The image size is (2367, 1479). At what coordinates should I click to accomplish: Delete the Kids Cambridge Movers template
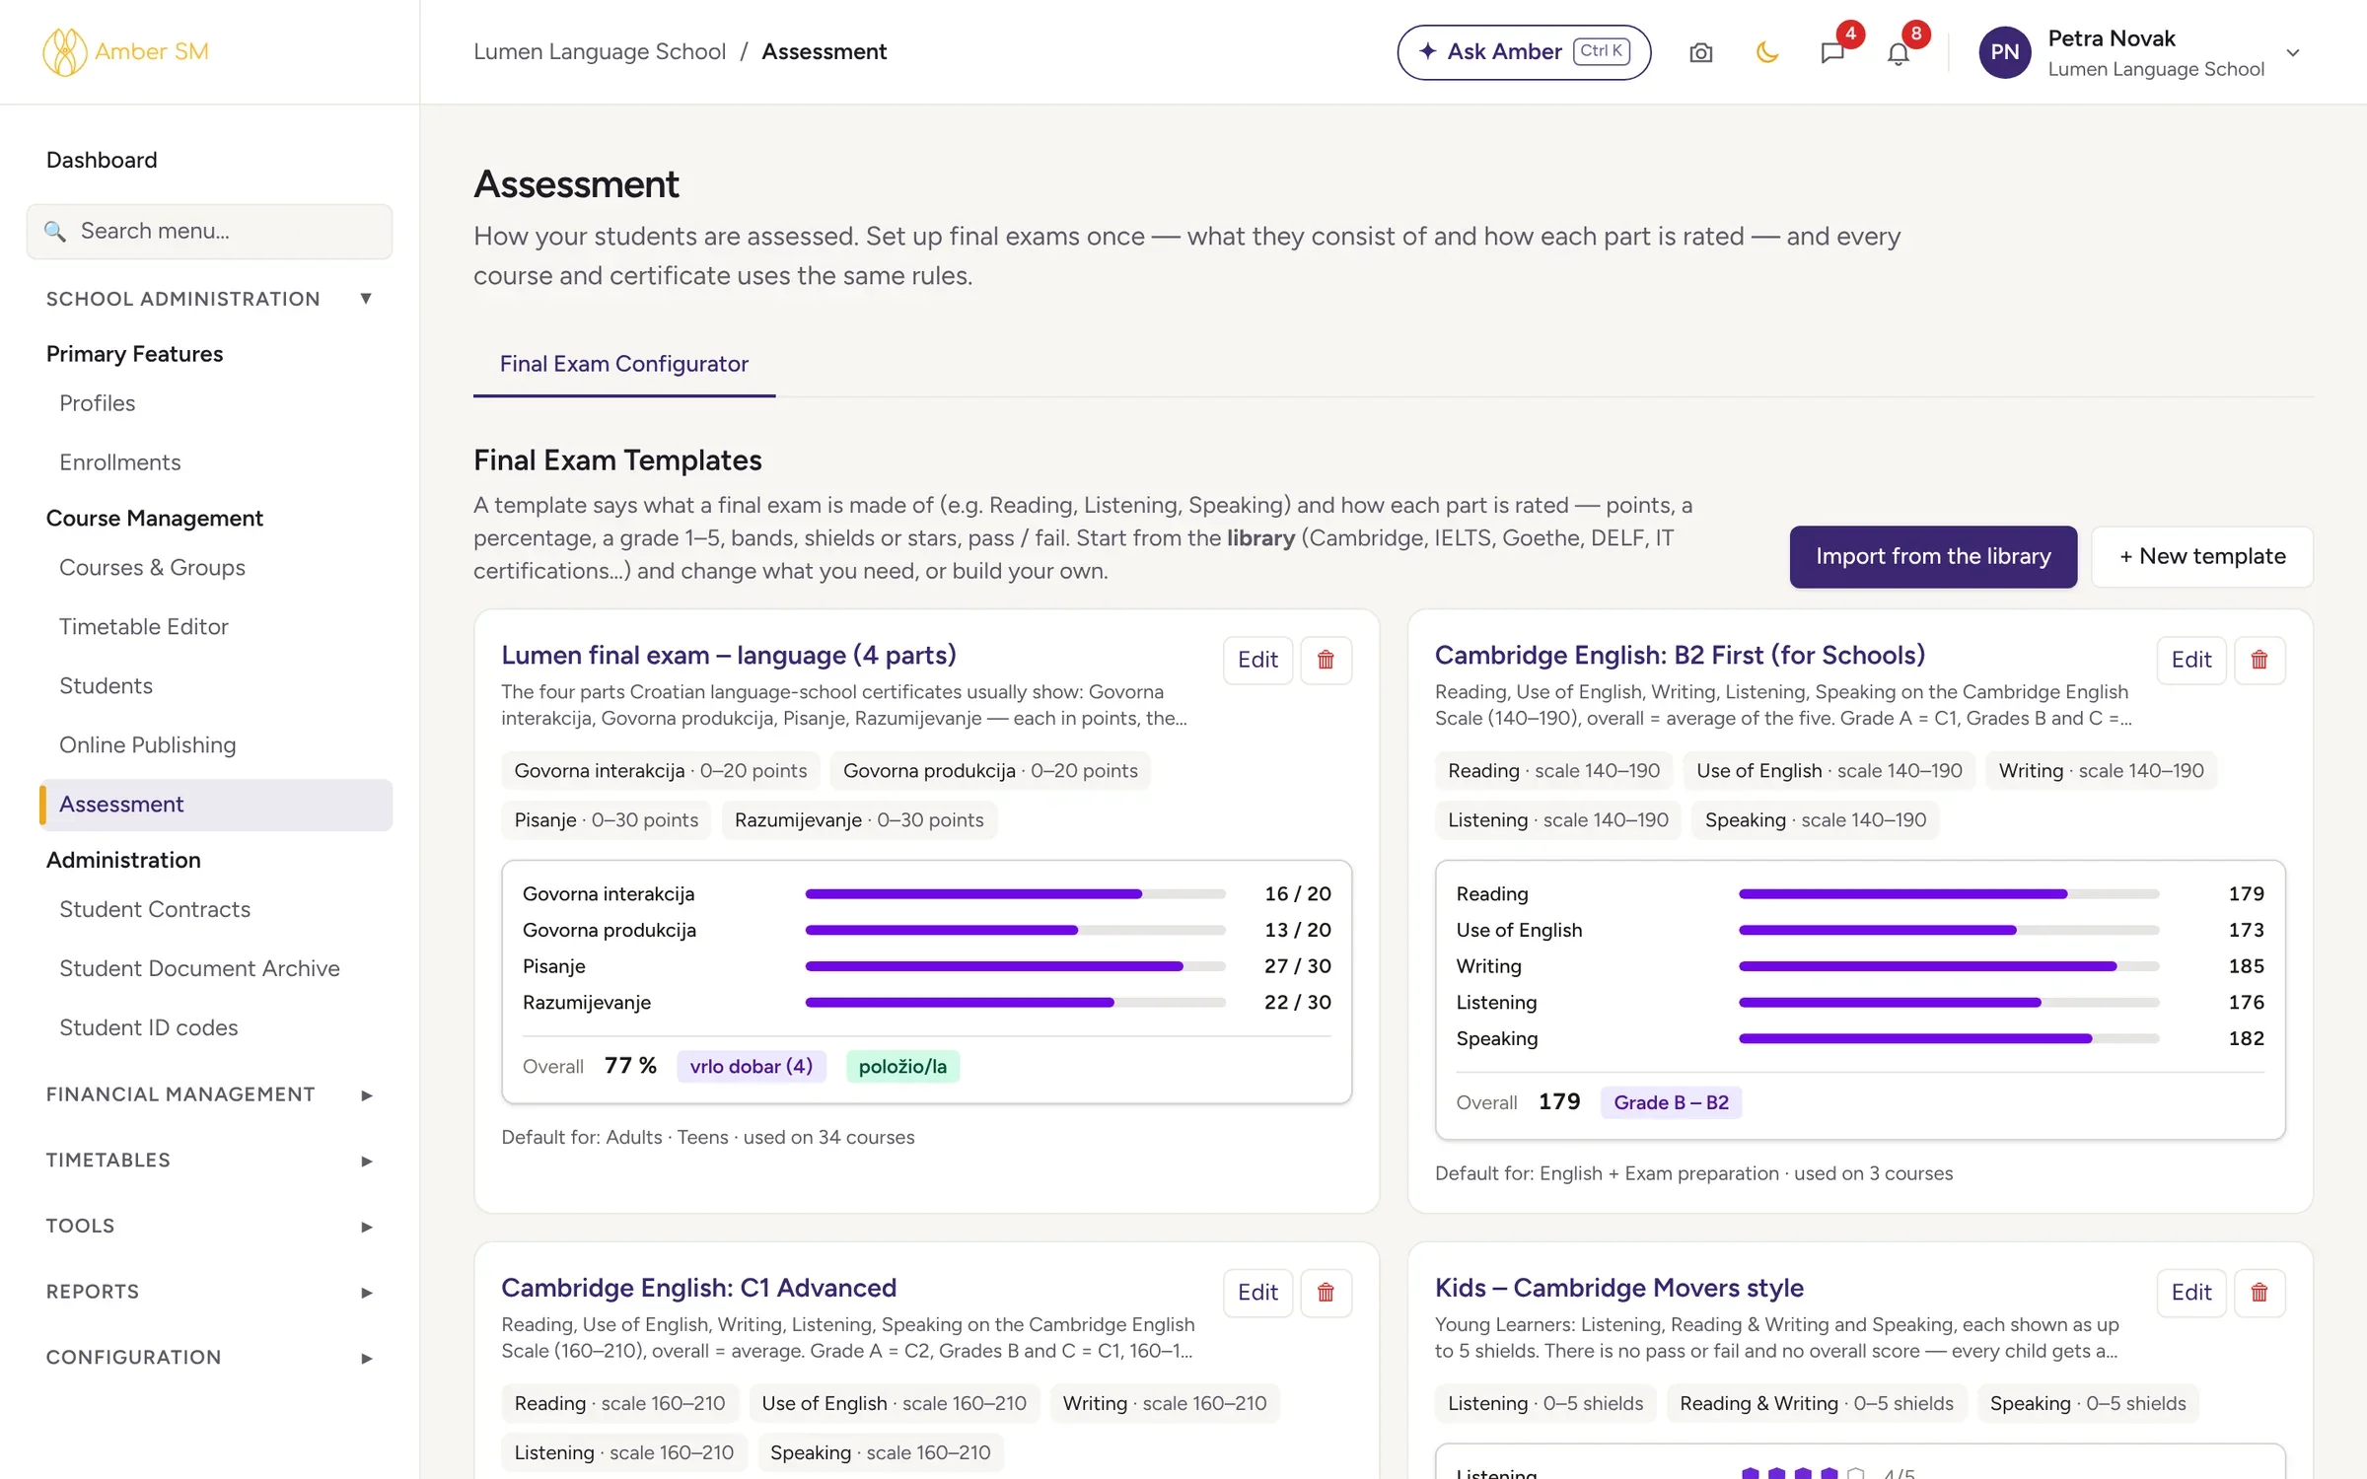2259,1293
